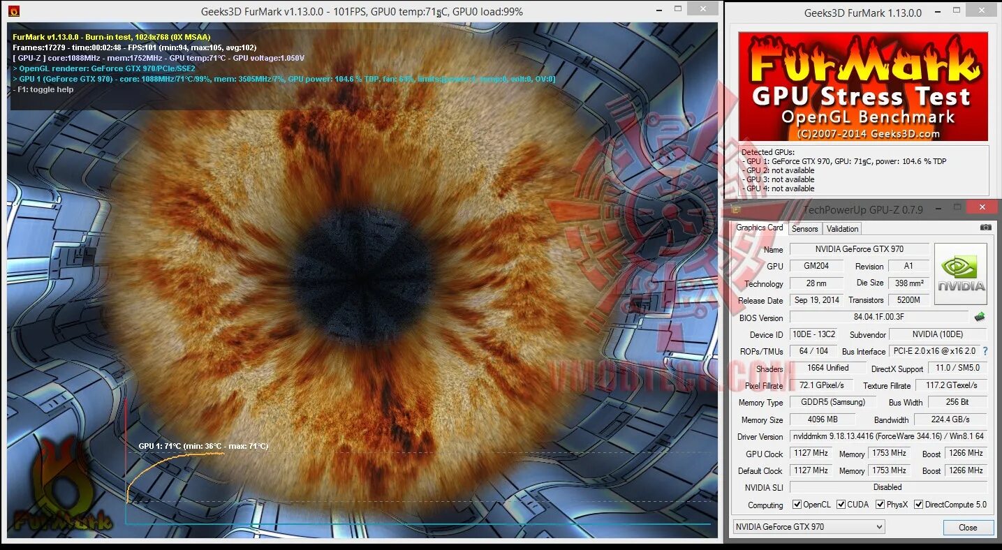Click the BIOS Version field 84.04.1F.00.3F
The image size is (1002, 550).
(878, 317)
